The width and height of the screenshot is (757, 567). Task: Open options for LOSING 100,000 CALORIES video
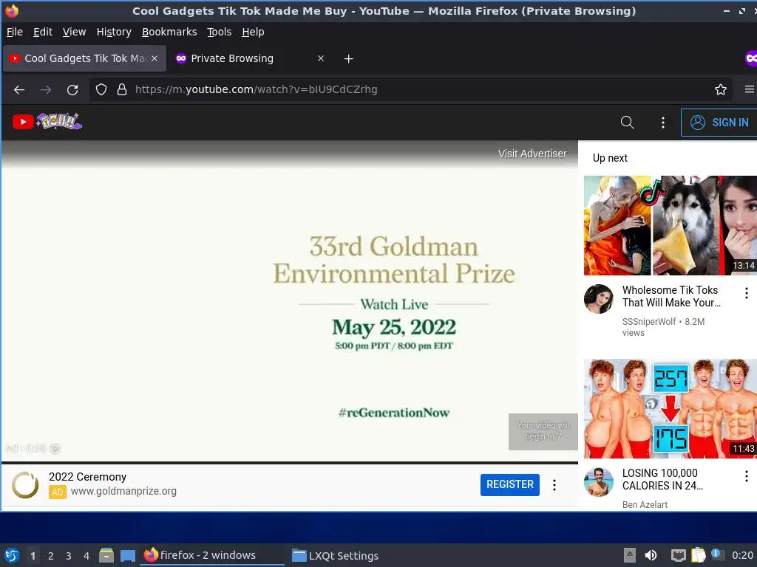click(747, 476)
